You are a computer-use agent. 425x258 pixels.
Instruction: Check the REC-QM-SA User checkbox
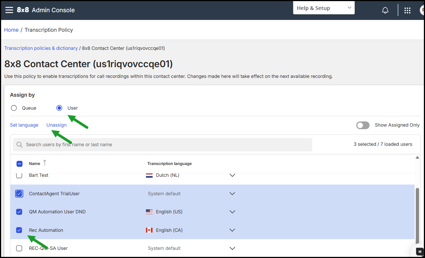click(19, 248)
